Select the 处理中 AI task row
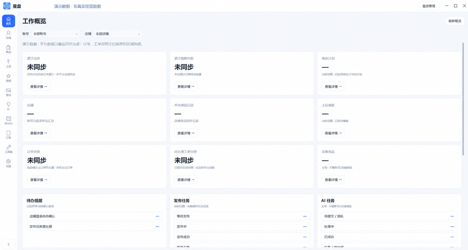The image size is (468, 250). pyautogui.click(x=389, y=227)
